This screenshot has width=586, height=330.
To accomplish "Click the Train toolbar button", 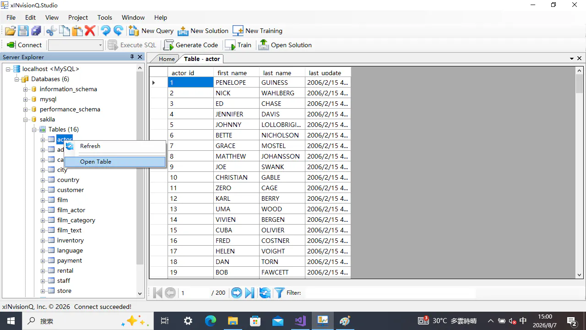I will click(x=238, y=45).
